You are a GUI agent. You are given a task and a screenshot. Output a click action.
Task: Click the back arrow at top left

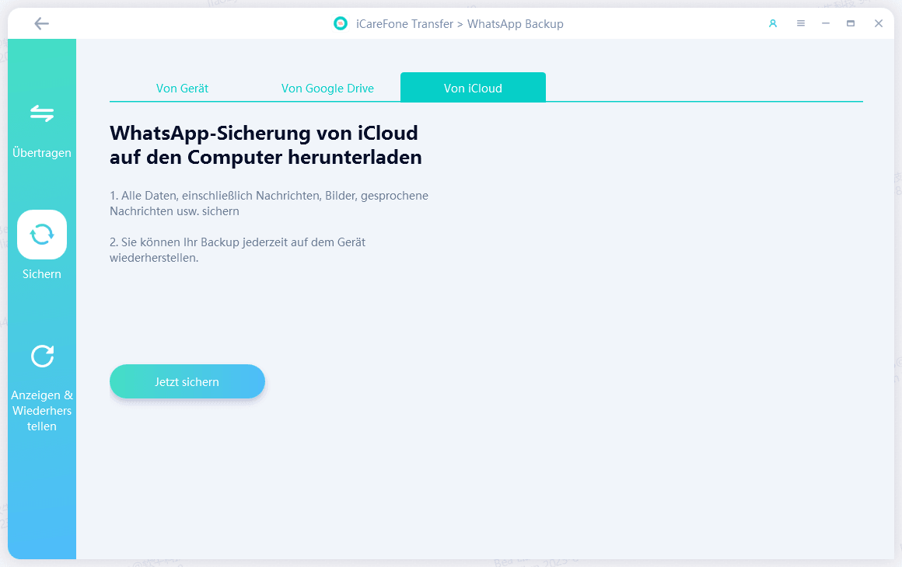pyautogui.click(x=41, y=23)
